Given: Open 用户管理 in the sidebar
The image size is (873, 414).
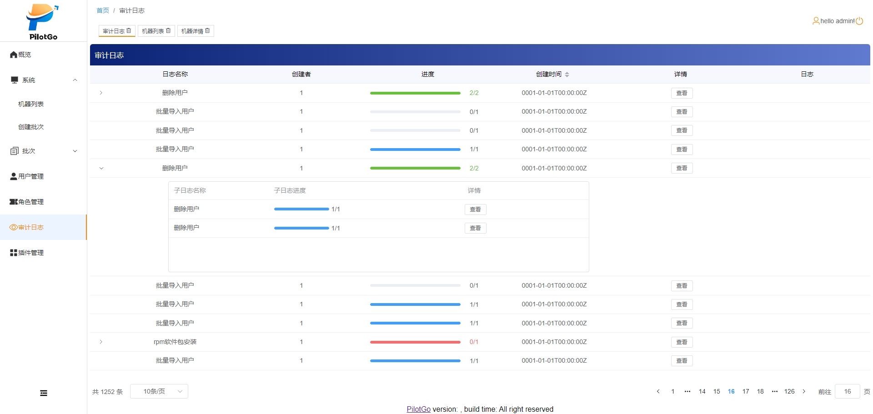Looking at the screenshot, I should 30,176.
